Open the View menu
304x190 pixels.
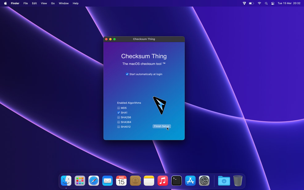coord(44,3)
